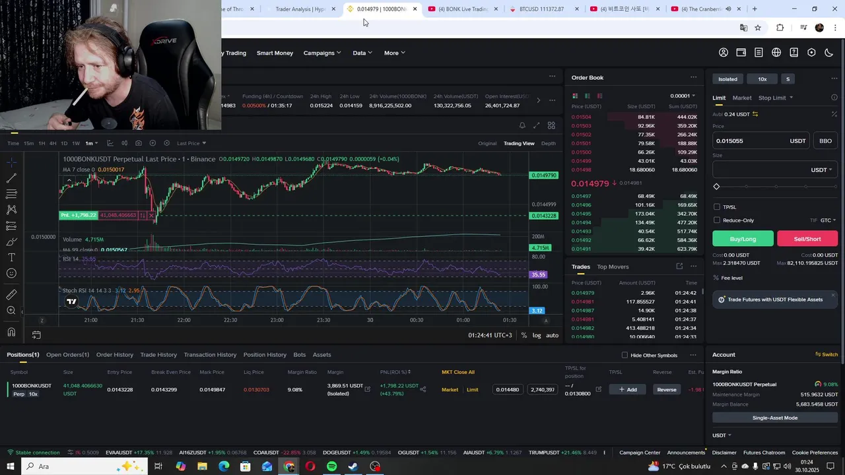Select the crosshair cursor tool
Screen dimensions: 845x475
pyautogui.click(x=11, y=162)
